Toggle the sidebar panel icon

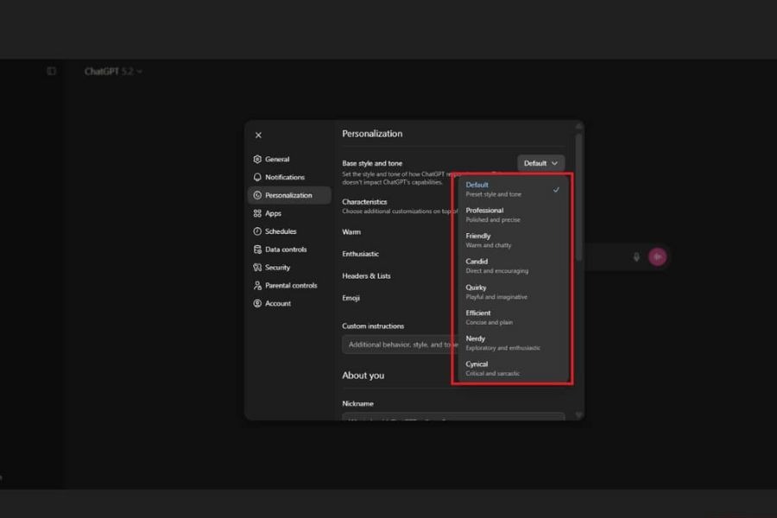52,72
